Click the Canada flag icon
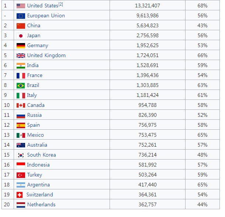This screenshot has width=225, height=217. pyautogui.click(x=21, y=105)
